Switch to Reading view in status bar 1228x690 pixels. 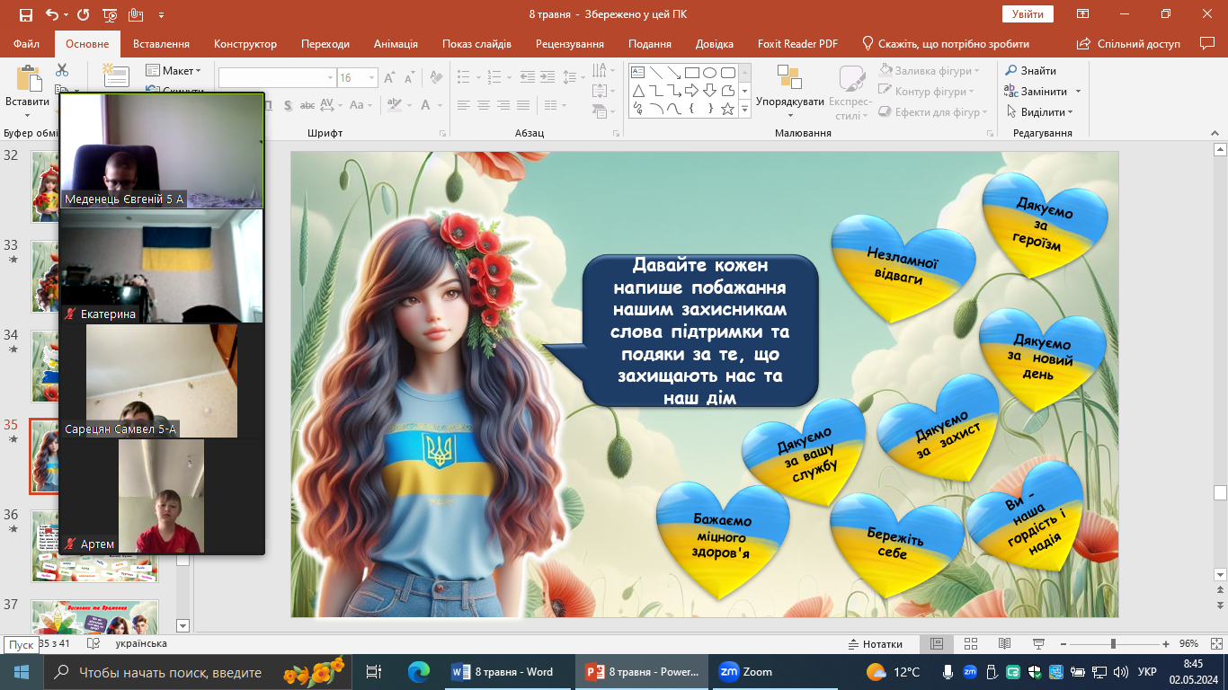[1003, 644]
